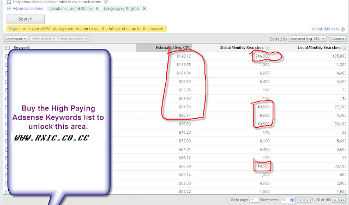The width and height of the screenshot is (349, 205).
Task: Click the Columns button
Action: pos(338,39)
